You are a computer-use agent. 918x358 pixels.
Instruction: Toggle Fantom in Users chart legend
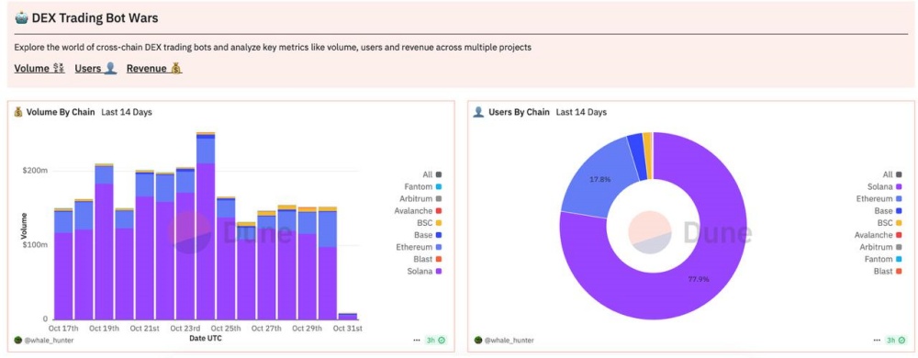[x=883, y=259]
